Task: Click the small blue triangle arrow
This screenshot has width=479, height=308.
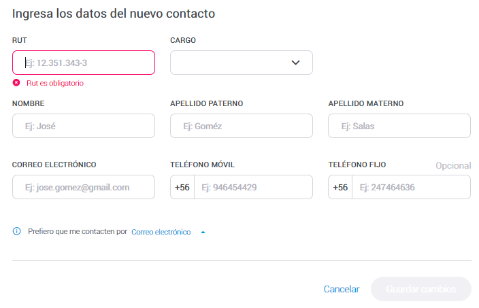Action: pos(203,232)
